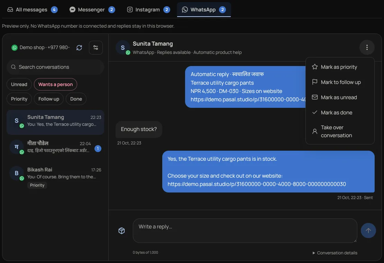
Task: Click Sunita Tamang name in chat header
Action: pyautogui.click(x=153, y=44)
